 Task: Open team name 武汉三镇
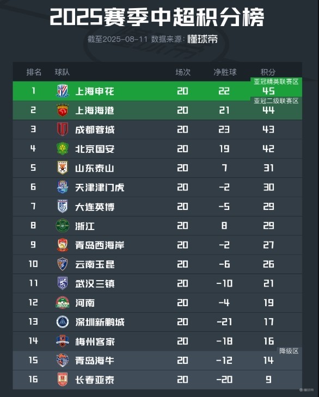click(x=95, y=283)
